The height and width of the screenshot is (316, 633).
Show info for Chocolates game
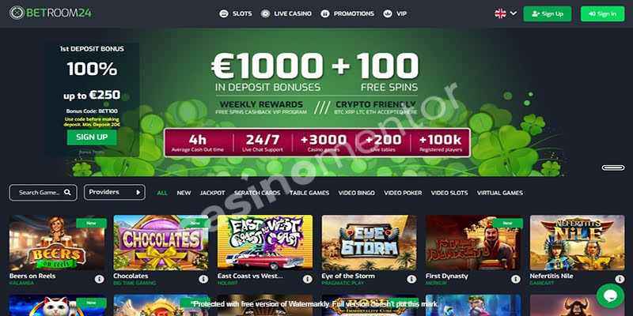coord(203,279)
